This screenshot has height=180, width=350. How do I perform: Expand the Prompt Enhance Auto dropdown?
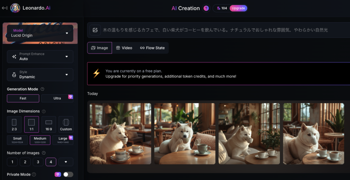40,57
